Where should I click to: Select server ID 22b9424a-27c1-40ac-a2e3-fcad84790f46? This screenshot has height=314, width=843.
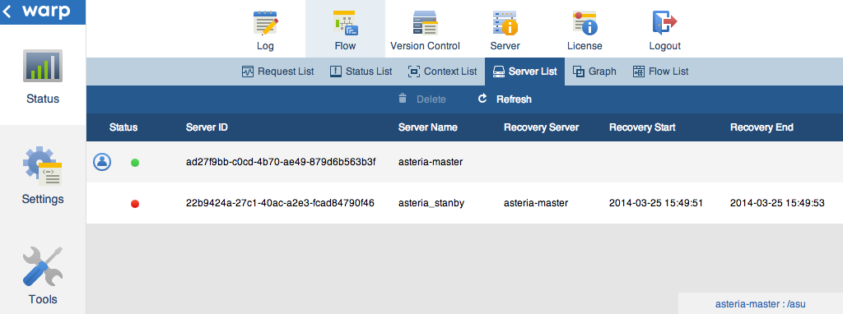tap(280, 203)
